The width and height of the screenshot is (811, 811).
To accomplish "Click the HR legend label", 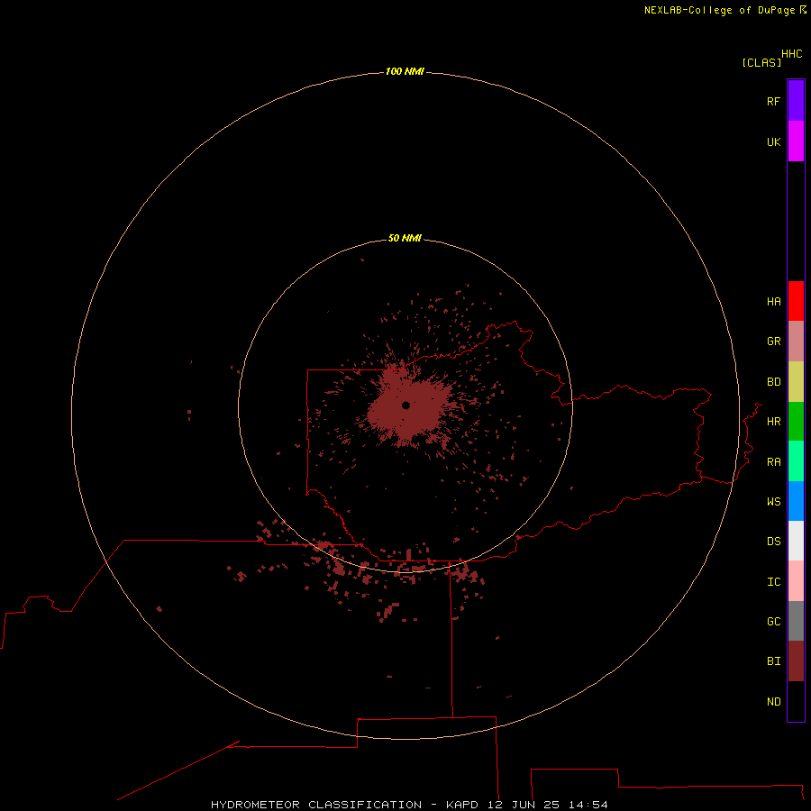I will click(x=774, y=422).
